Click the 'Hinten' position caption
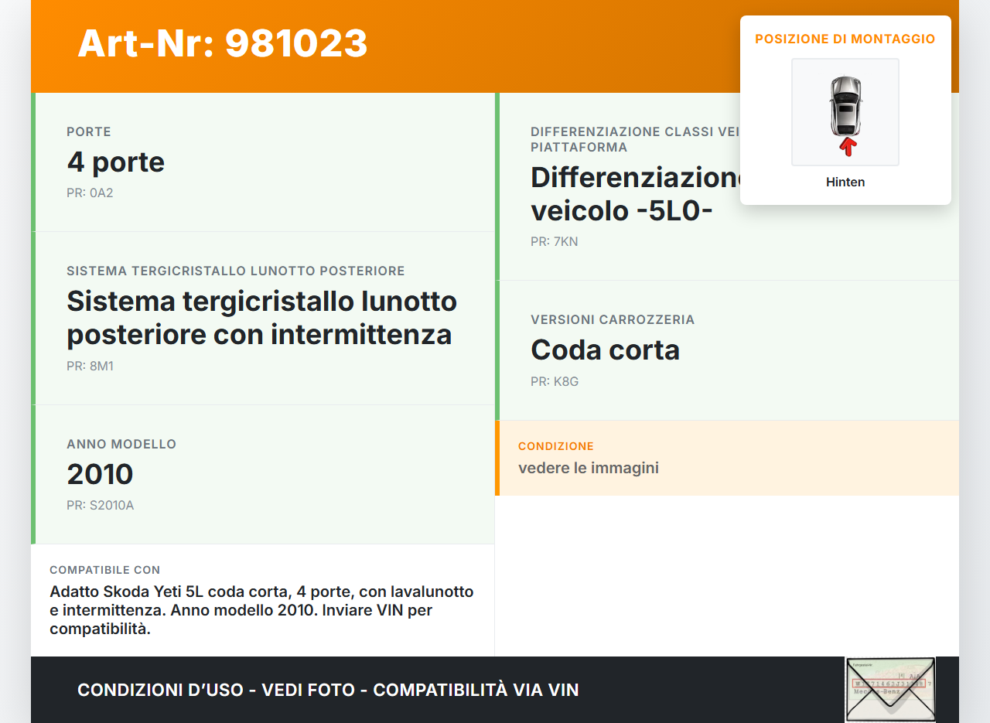This screenshot has width=990, height=723. pos(845,182)
